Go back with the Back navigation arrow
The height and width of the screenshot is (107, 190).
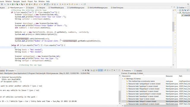tap(75, 4)
